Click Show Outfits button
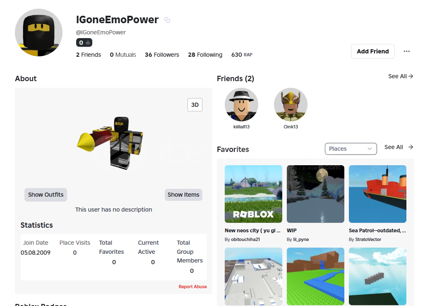430x306 pixels. click(46, 195)
